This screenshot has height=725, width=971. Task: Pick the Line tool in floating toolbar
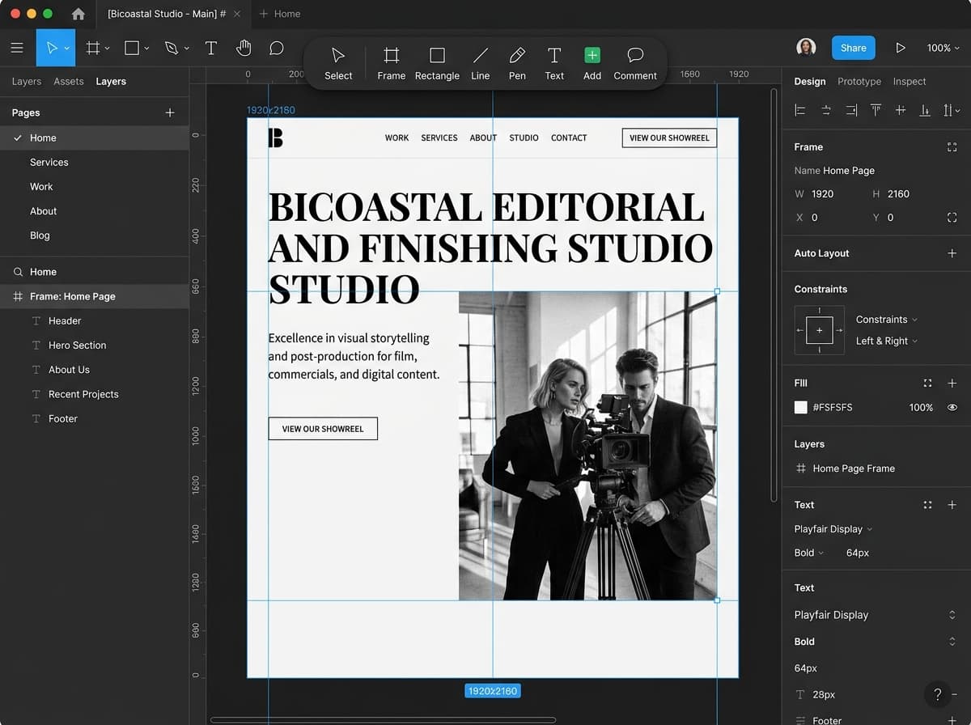click(x=481, y=63)
